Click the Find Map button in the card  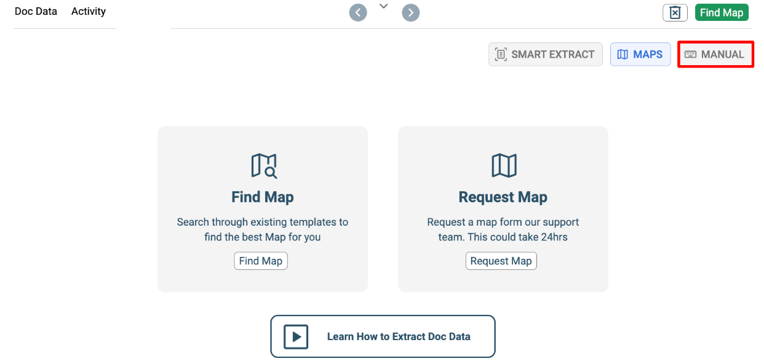click(x=261, y=261)
